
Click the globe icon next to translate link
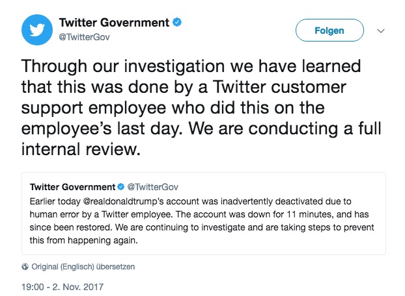tap(25, 267)
